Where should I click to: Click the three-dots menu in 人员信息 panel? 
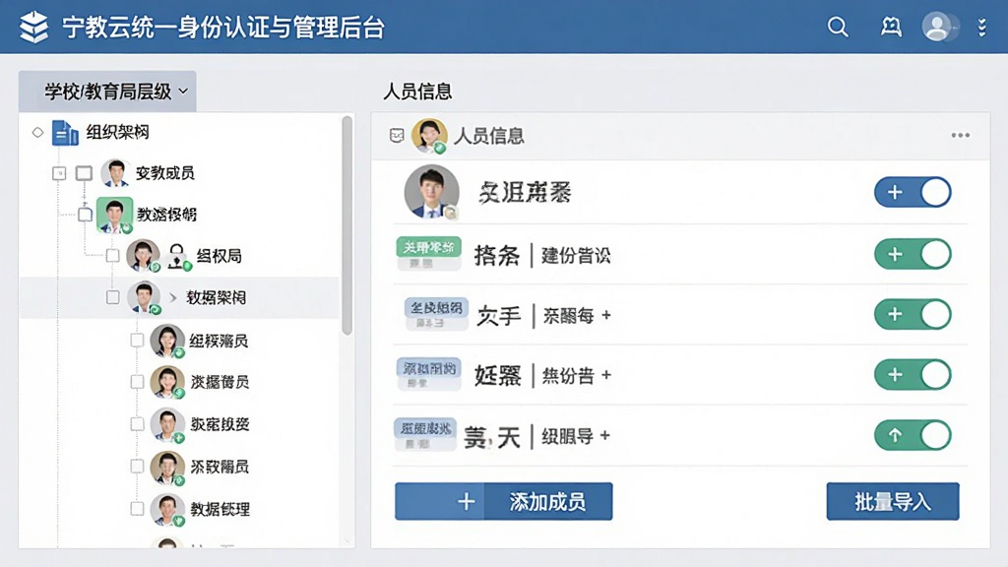pyautogui.click(x=961, y=135)
